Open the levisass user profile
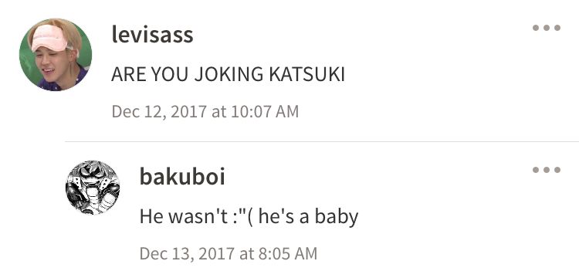This screenshot has width=579, height=278. (x=152, y=35)
